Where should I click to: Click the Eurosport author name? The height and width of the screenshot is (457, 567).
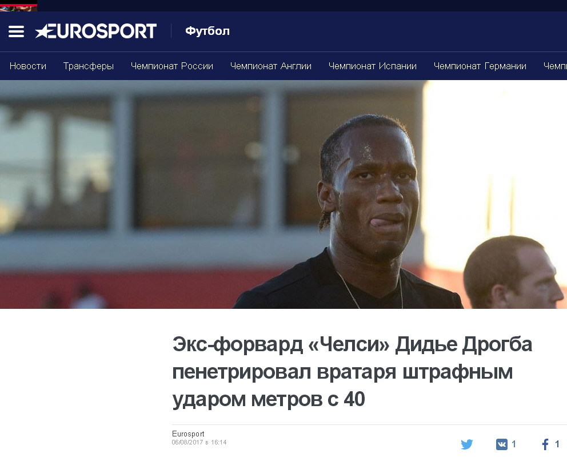point(188,434)
